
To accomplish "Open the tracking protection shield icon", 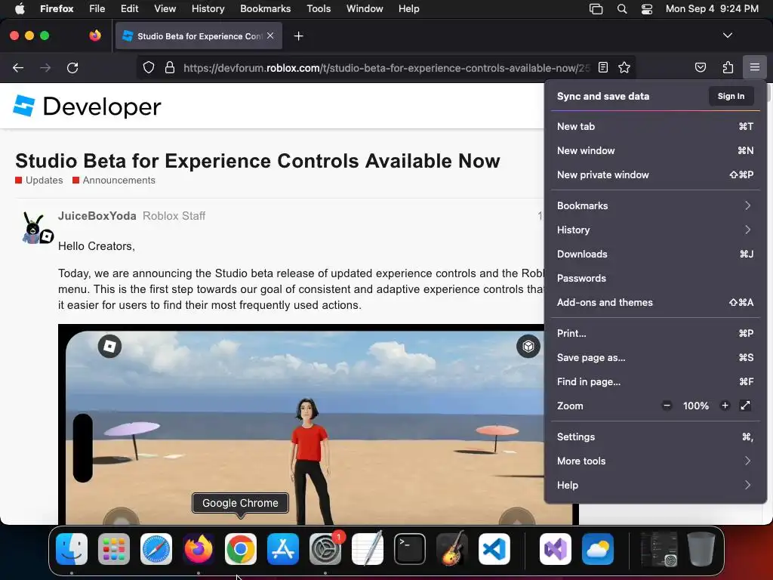I will 149,67.
